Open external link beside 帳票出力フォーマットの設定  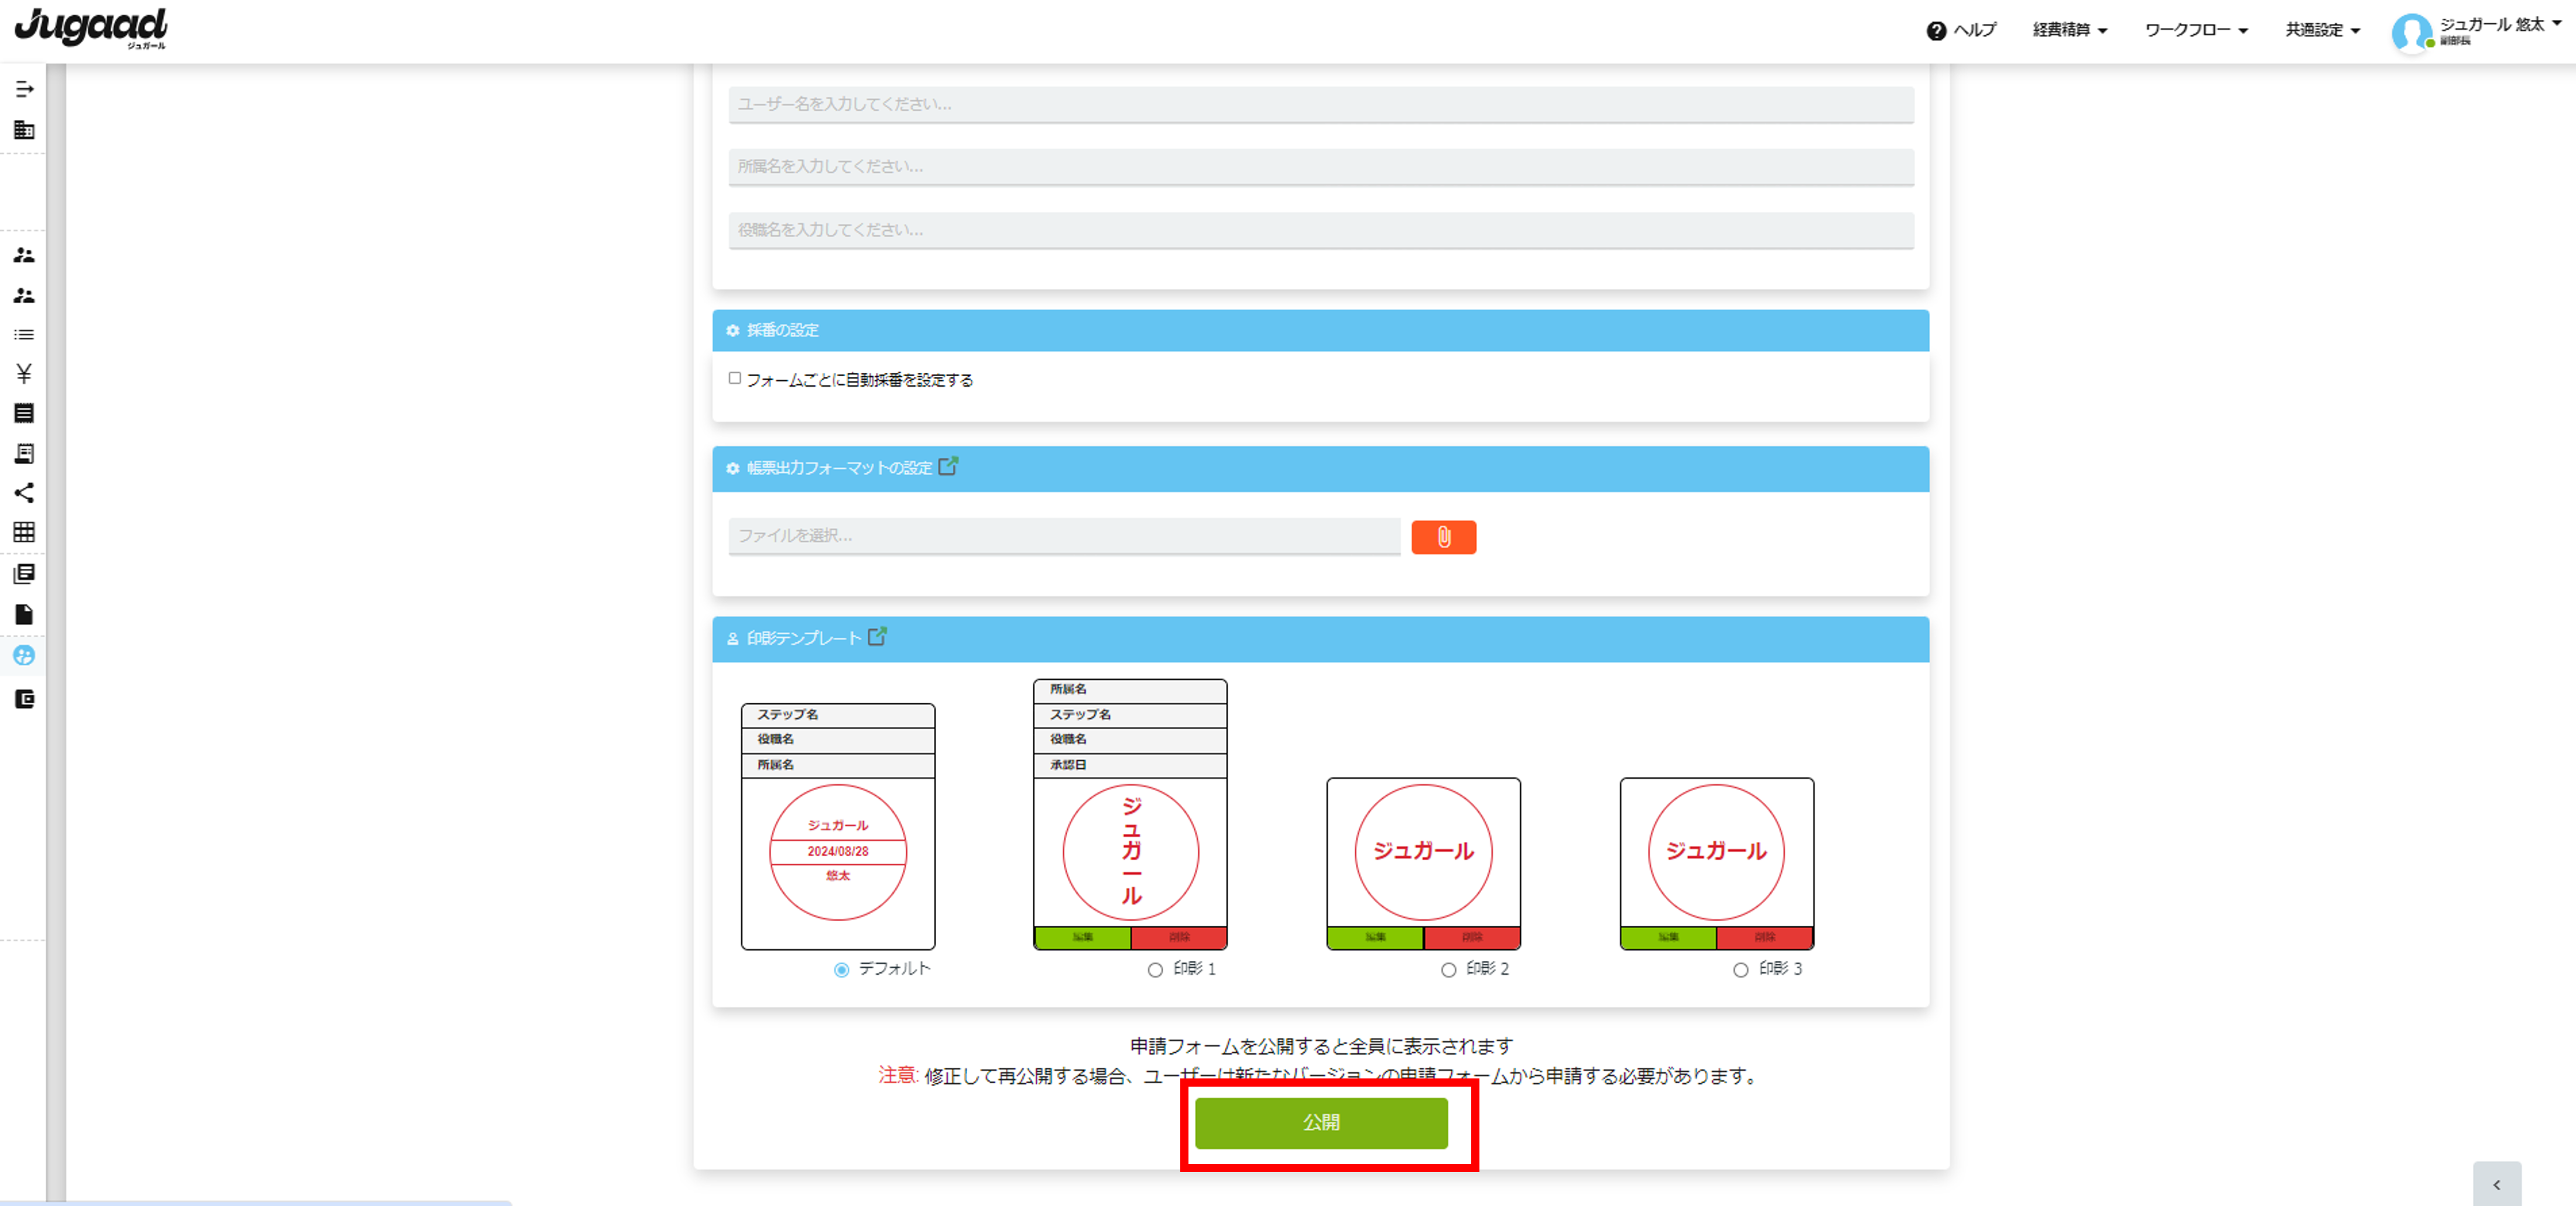pos(948,466)
